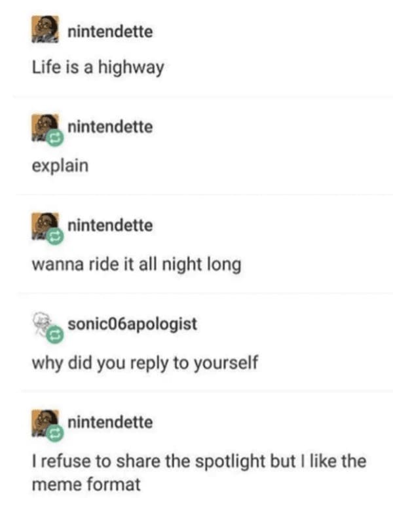
Task: Click nintendette's avatar on the first post
Action: coord(45,29)
